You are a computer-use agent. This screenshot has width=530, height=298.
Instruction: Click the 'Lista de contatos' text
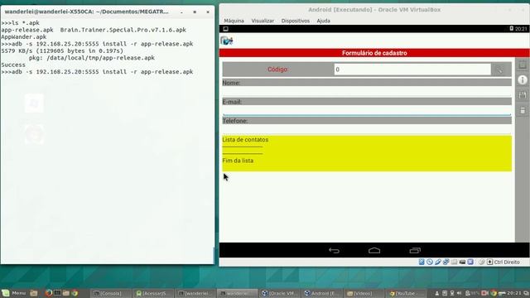click(245, 140)
